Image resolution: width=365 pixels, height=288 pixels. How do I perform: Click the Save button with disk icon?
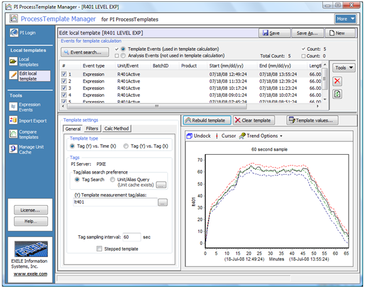(x=275, y=33)
